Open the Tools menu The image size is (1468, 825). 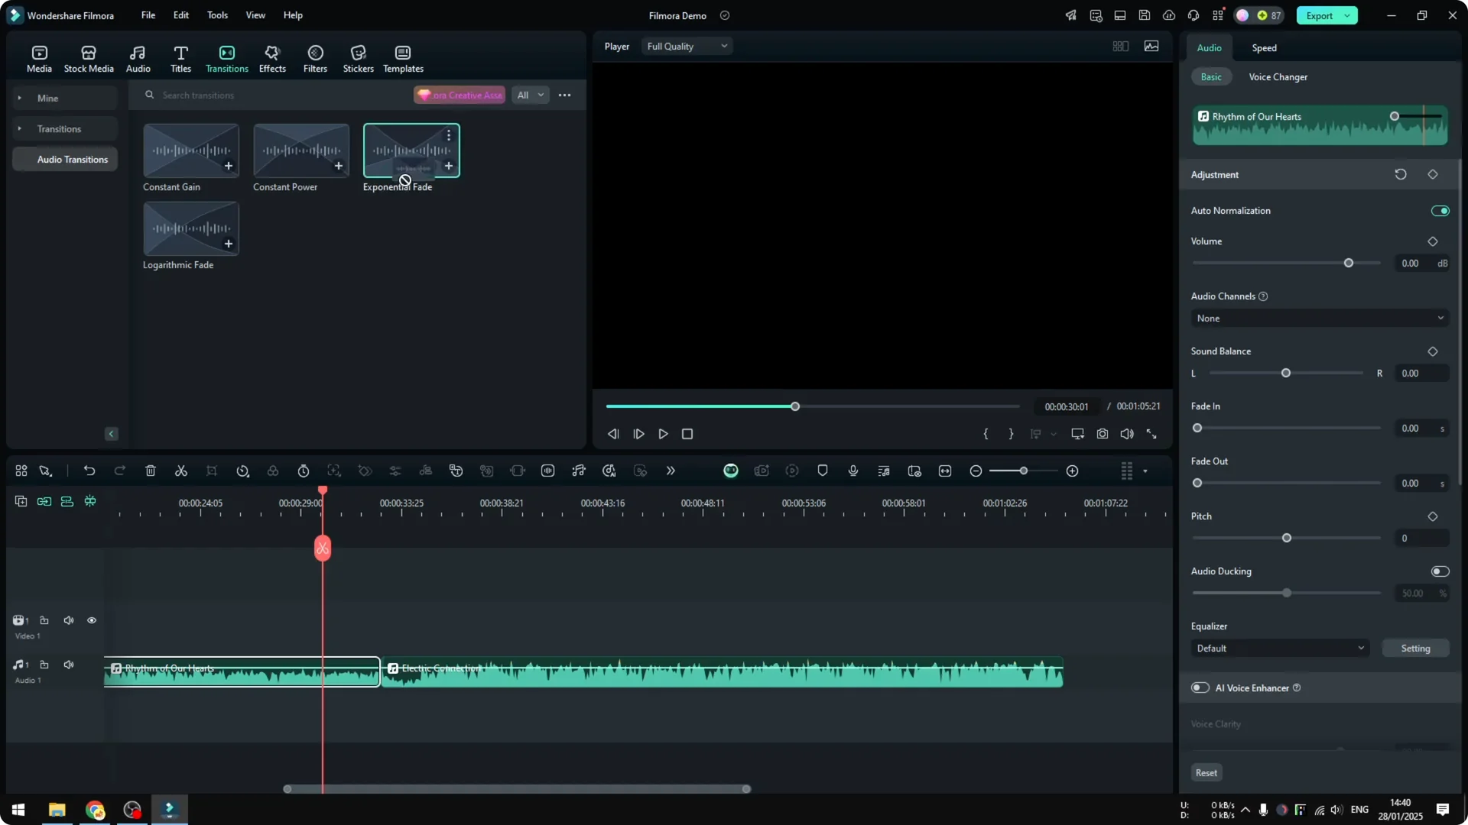click(216, 15)
